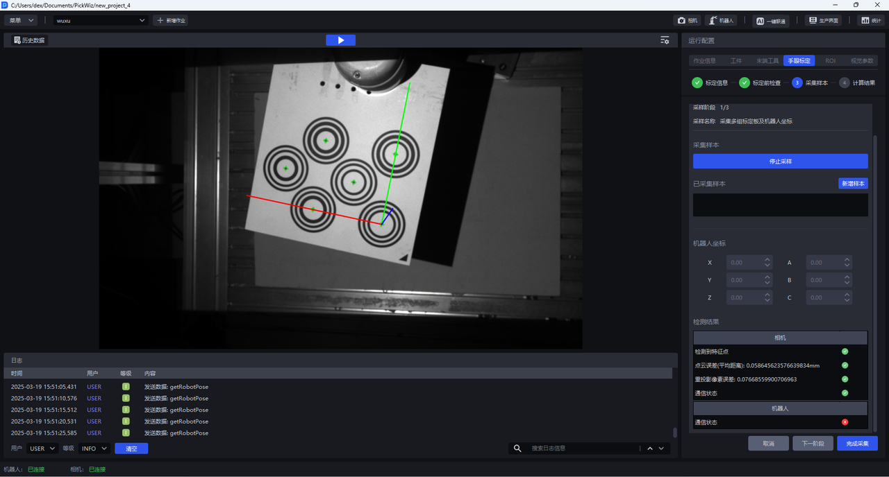Expand the 菜单 menu dropdown
889x477 pixels.
click(20, 21)
